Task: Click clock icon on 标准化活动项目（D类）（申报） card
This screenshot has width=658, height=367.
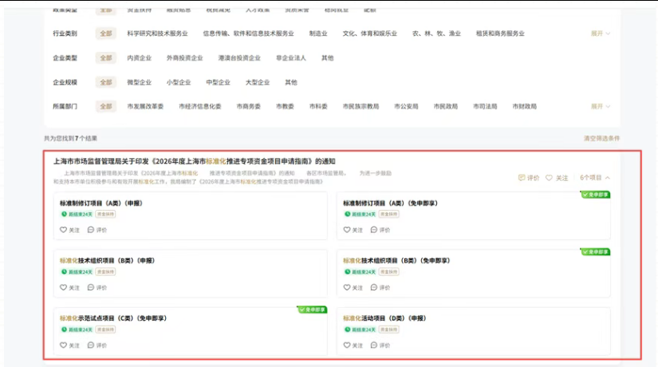Action: tap(348, 330)
